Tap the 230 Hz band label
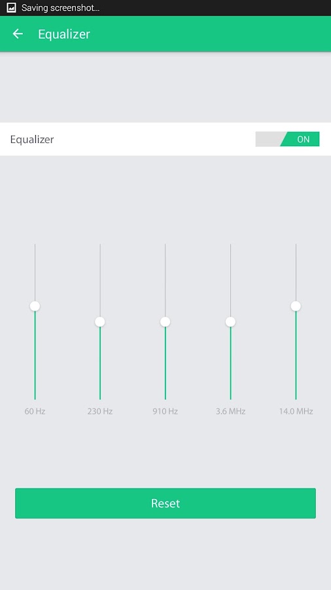Viewport: 331px width, 590px height. [100, 411]
